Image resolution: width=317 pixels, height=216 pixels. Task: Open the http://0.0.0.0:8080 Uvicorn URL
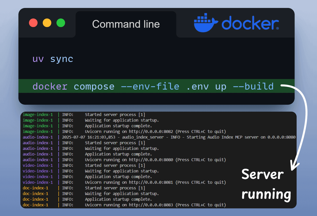coord(151,160)
